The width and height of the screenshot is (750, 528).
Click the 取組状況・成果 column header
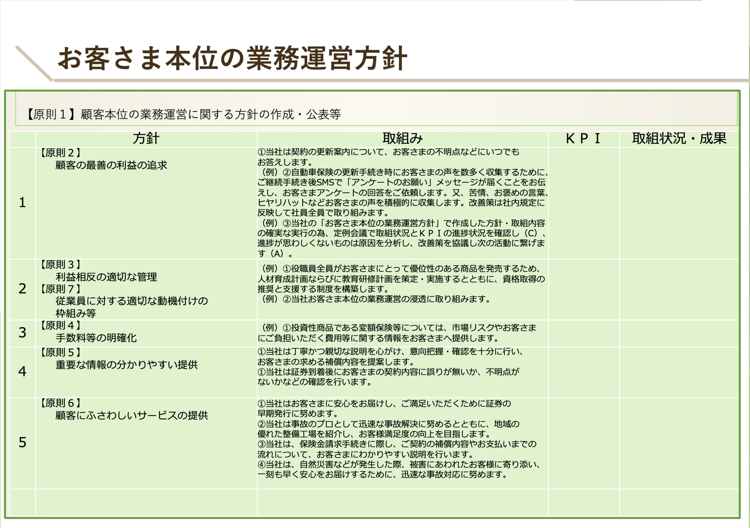coord(679,139)
